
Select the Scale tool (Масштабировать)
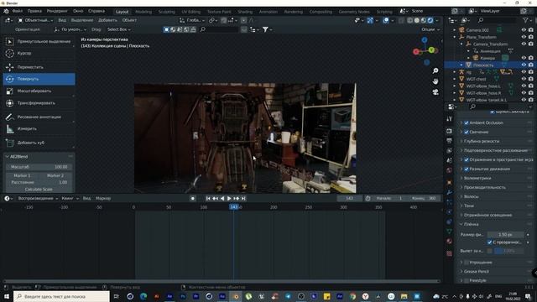coord(39,91)
